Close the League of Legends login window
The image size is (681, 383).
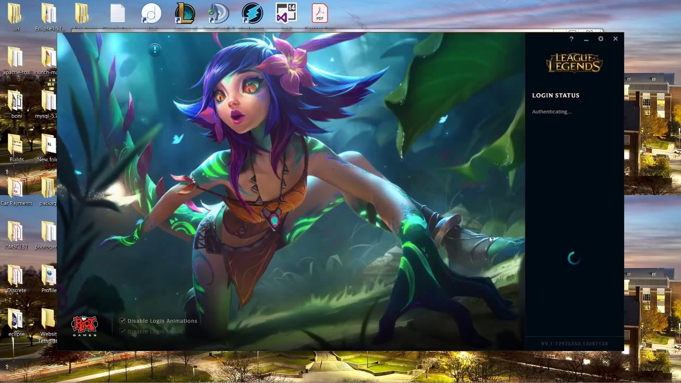coord(616,39)
